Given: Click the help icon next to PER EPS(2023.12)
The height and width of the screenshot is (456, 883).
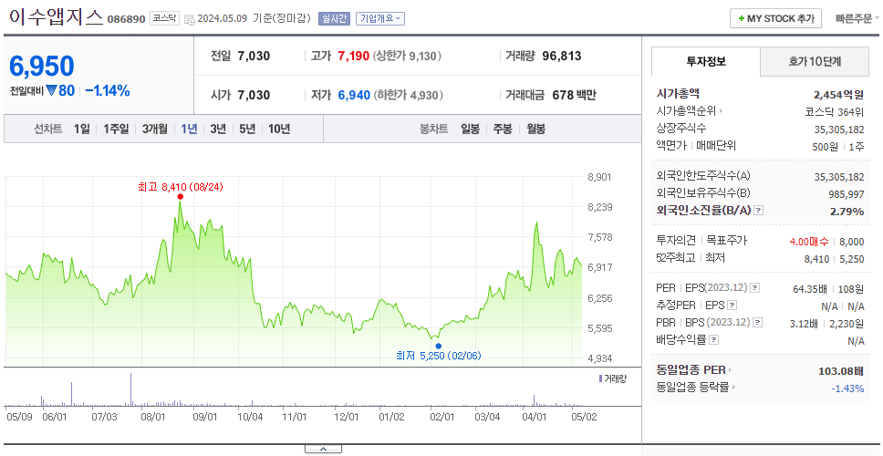Looking at the screenshot, I should click(754, 288).
